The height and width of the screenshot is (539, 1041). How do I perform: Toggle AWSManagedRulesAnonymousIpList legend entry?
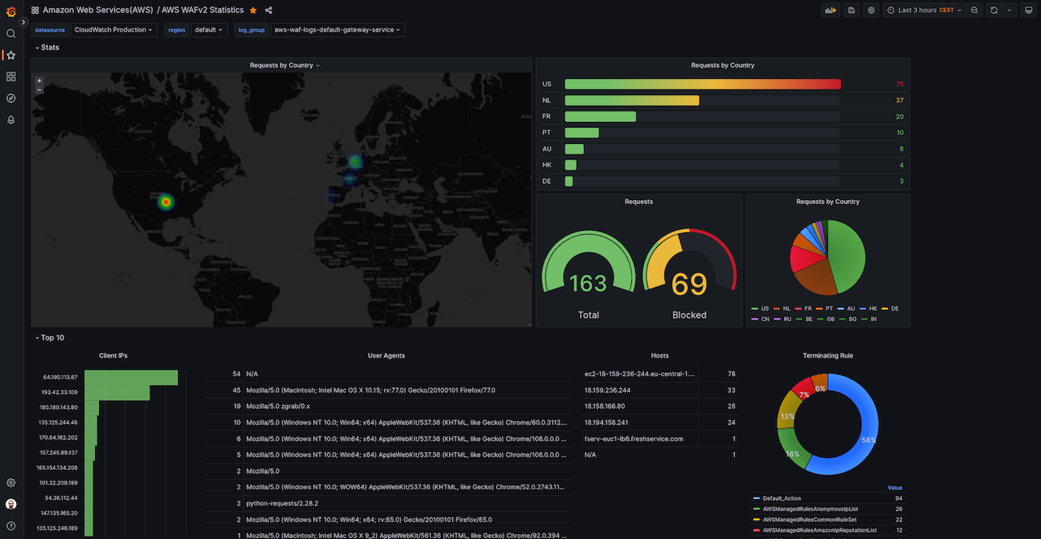click(x=805, y=509)
